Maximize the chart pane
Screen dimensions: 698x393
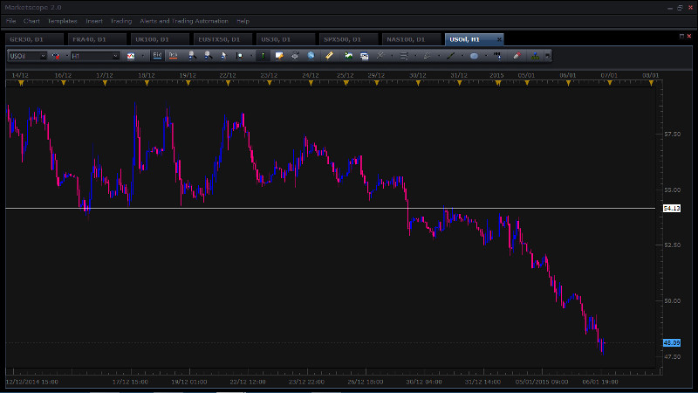point(681,36)
